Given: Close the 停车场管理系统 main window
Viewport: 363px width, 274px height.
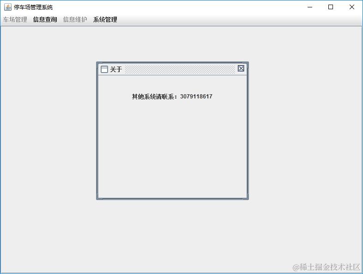Looking at the screenshot, I should click(x=351, y=7).
